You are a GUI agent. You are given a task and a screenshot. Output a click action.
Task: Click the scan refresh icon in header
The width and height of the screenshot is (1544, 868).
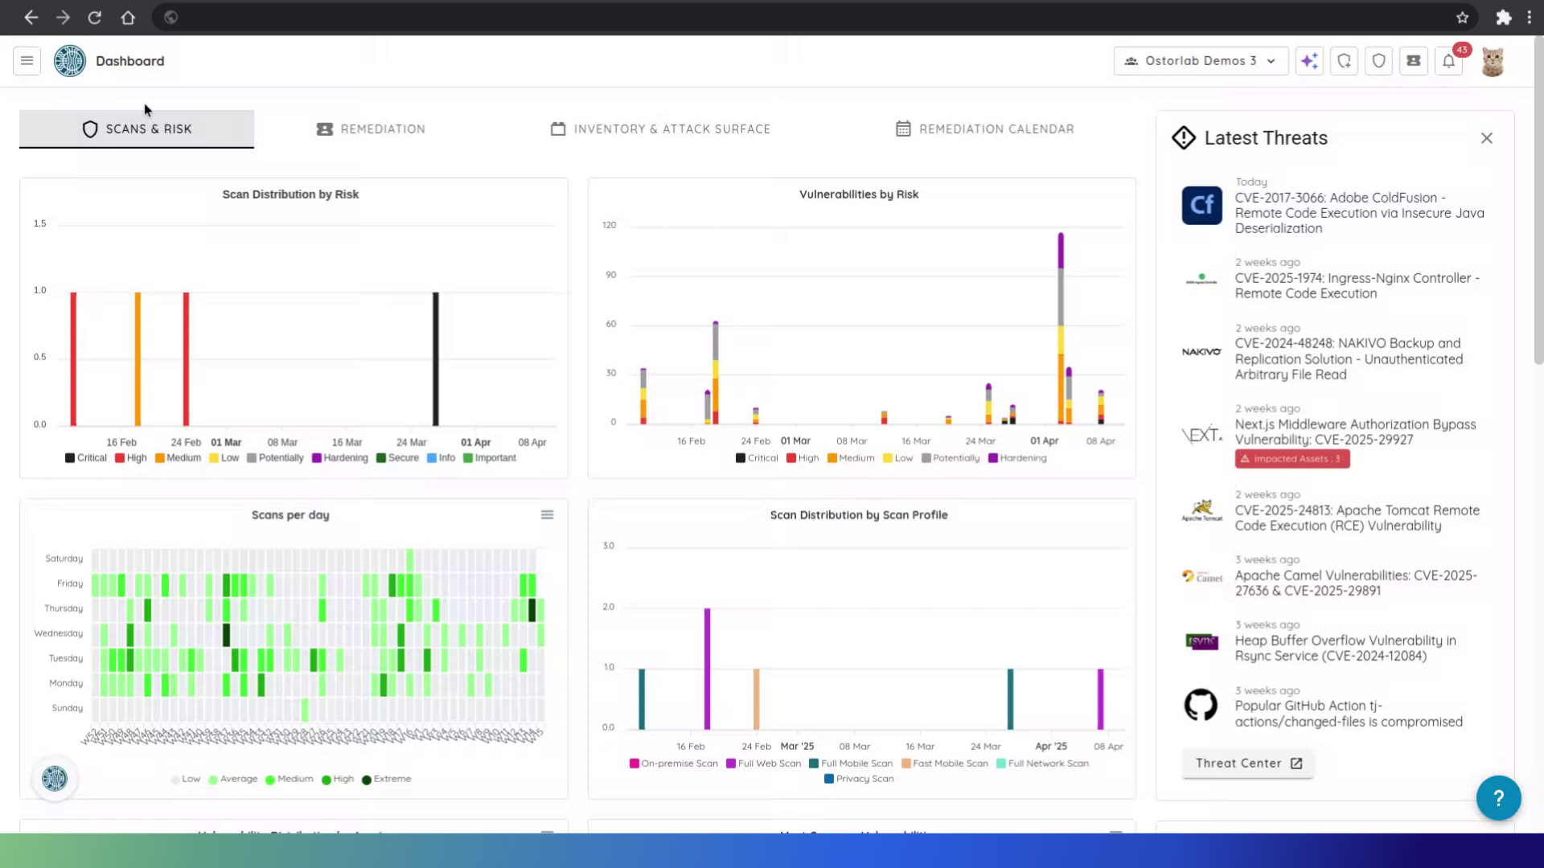(x=1344, y=61)
